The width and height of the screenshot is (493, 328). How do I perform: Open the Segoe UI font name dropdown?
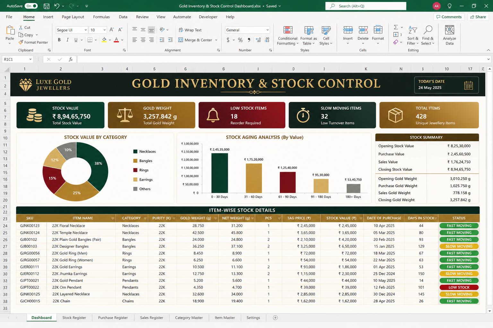[85, 30]
